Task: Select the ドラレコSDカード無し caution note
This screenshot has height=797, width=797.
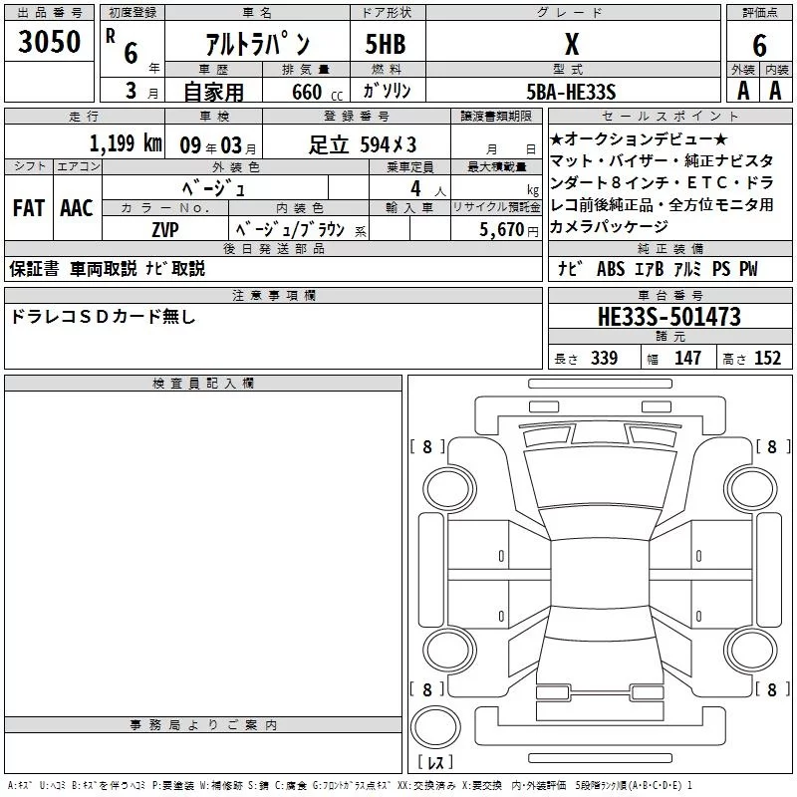Action: [x=103, y=318]
